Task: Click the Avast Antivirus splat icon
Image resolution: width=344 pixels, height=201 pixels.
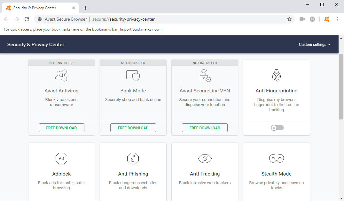Action: click(61, 75)
